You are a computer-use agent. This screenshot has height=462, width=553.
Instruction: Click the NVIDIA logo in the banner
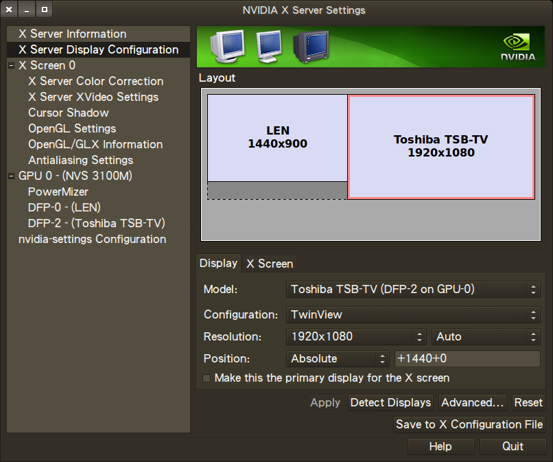[519, 47]
